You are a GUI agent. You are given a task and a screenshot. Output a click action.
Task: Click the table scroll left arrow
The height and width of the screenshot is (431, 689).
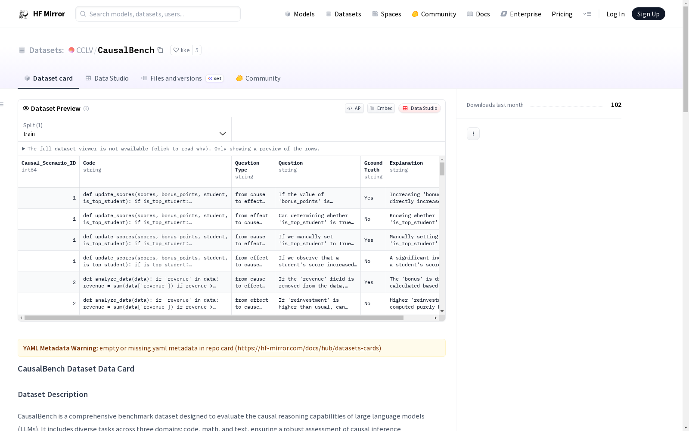(21, 318)
